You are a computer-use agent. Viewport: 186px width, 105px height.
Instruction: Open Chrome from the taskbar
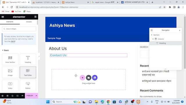pyautogui.click(x=108, y=102)
